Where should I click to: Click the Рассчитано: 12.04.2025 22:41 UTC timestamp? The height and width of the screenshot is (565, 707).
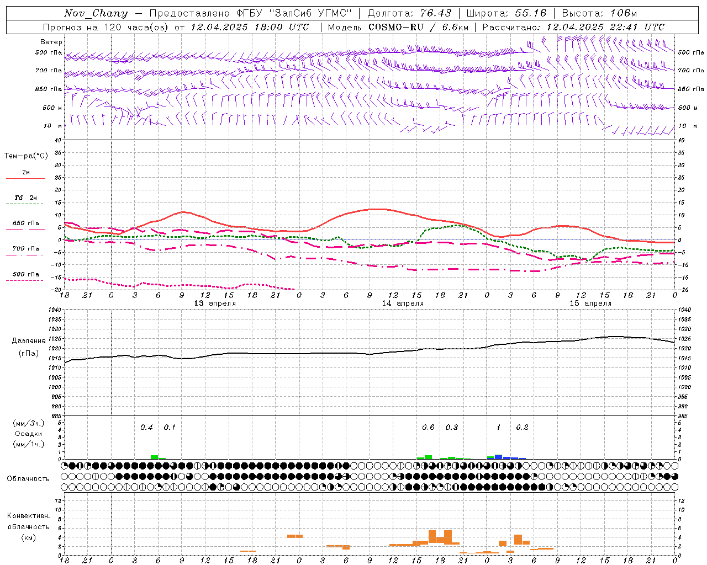(x=573, y=27)
